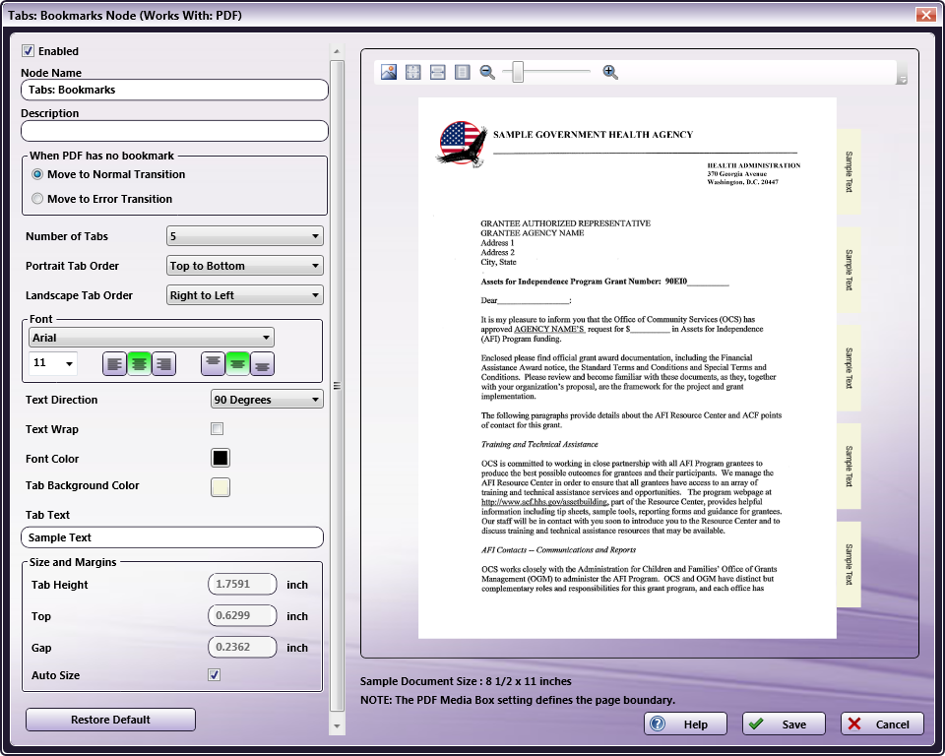Click the preview zoom slider handle
Viewport: 945px width, 756px height.
click(518, 72)
